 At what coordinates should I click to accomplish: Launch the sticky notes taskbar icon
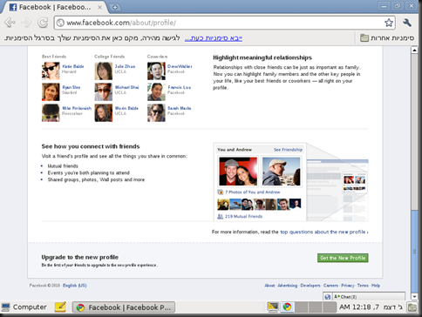[x=60, y=307]
